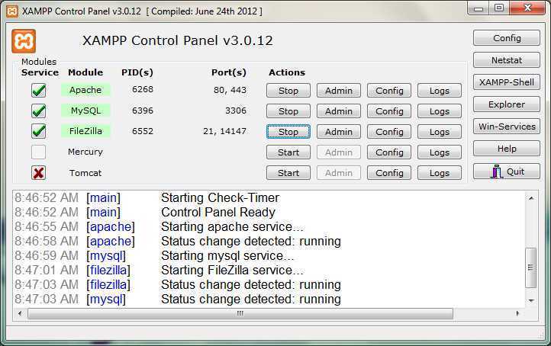View Mercury Logs
The height and width of the screenshot is (346, 551).
pos(440,152)
